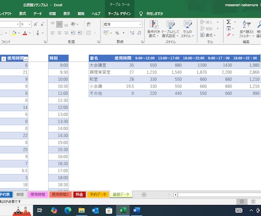261x216 pixels.
Task: Align cell text to top
Action: pos(53,24)
